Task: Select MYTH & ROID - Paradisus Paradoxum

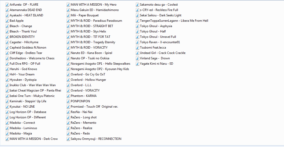Action: pos(96,21)
